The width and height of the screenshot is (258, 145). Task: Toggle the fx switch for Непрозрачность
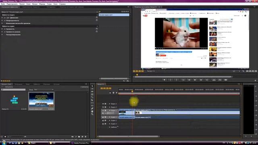[x=5, y=21]
